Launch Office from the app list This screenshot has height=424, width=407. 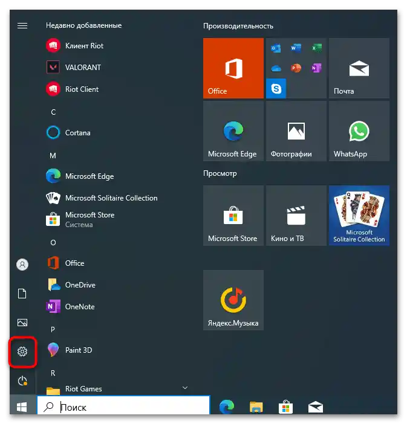coord(65,263)
